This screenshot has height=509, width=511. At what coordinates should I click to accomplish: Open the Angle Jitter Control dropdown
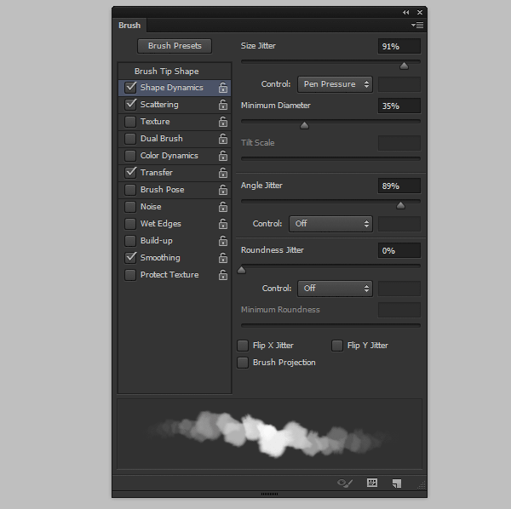[330, 224]
